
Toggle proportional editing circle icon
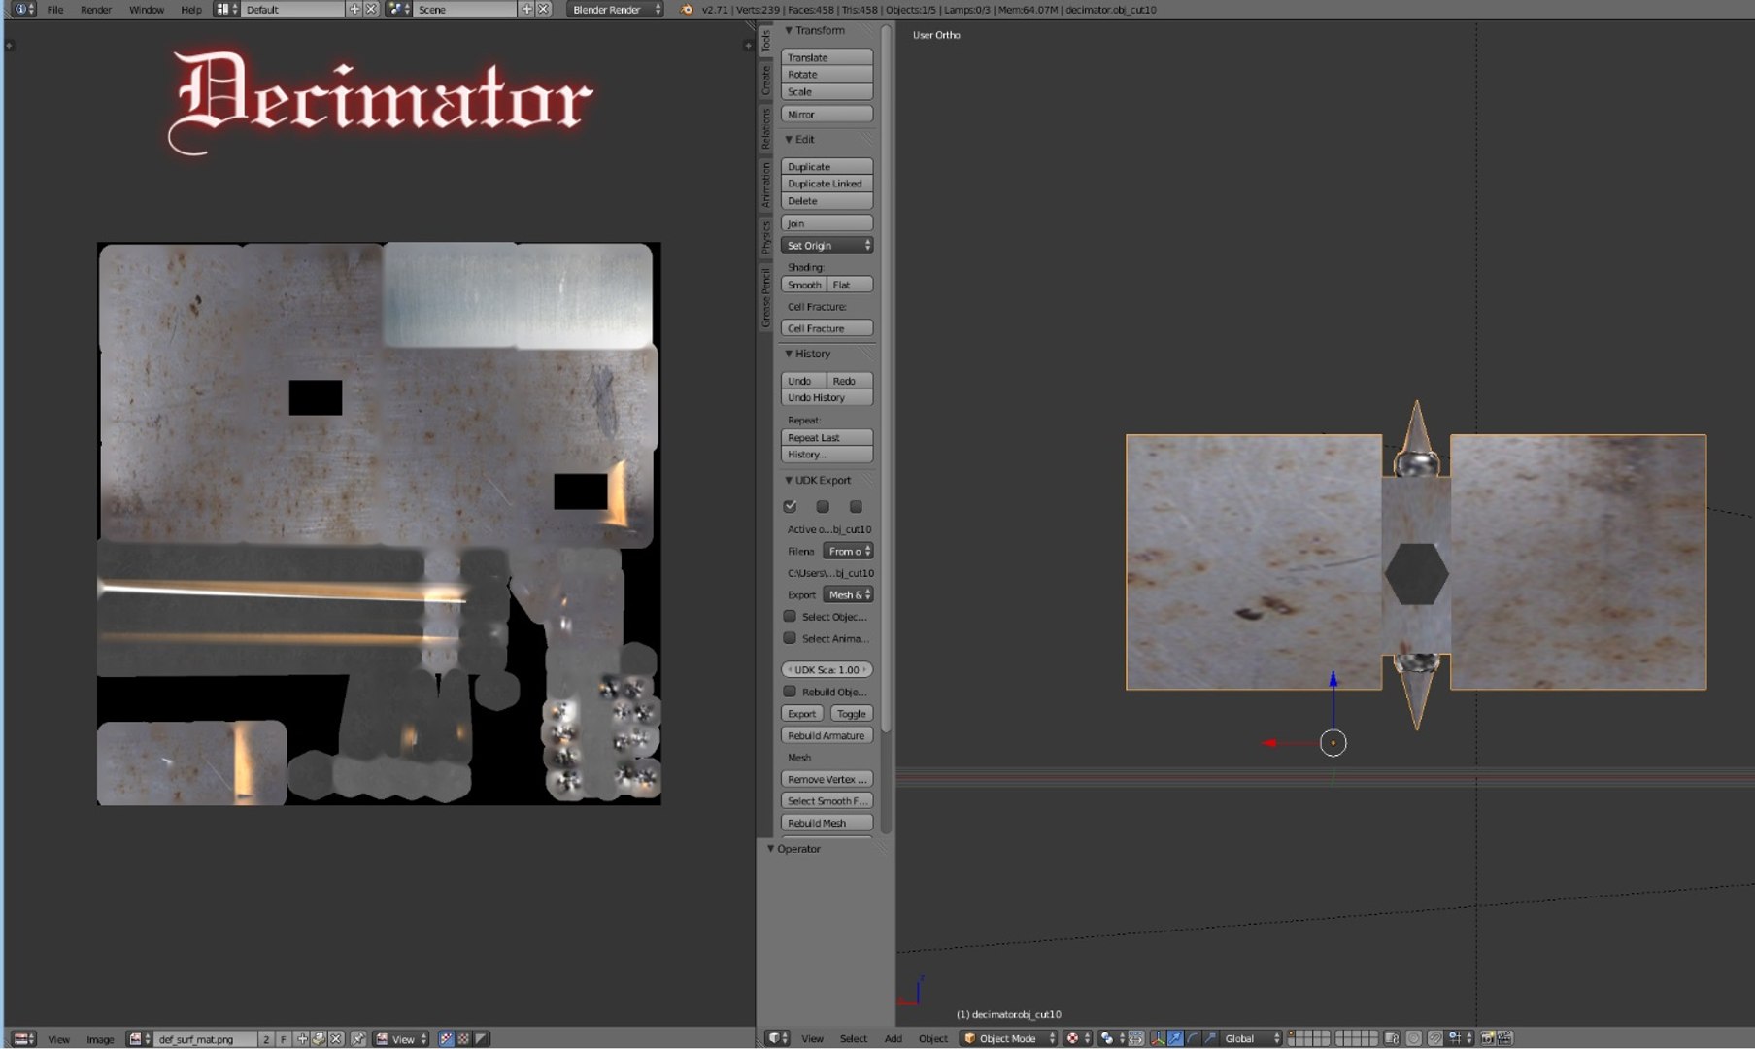click(1413, 1038)
